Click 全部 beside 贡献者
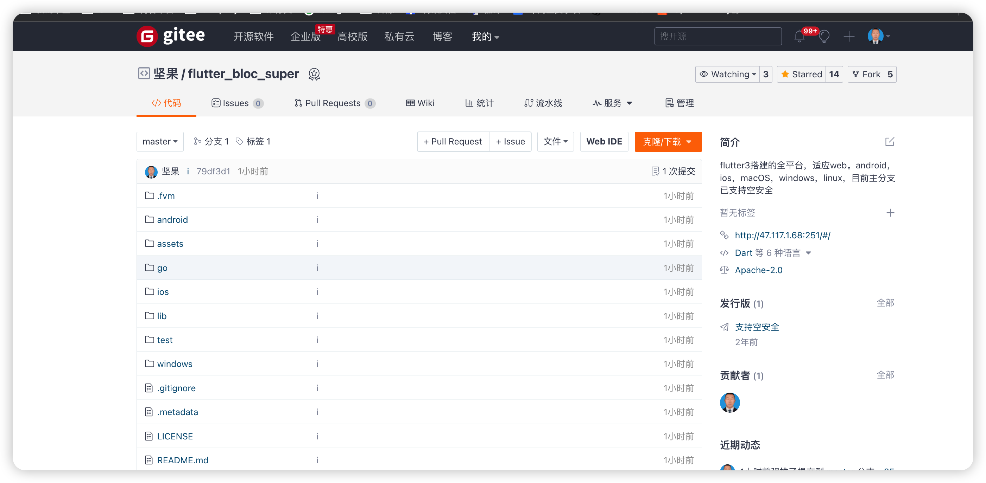Viewport: 986px width, 483px height. [885, 375]
